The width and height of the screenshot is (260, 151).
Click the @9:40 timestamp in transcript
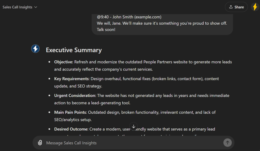[103, 17]
